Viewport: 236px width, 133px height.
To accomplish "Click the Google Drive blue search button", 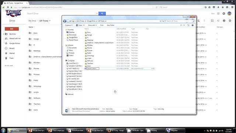I will click(x=102, y=14).
